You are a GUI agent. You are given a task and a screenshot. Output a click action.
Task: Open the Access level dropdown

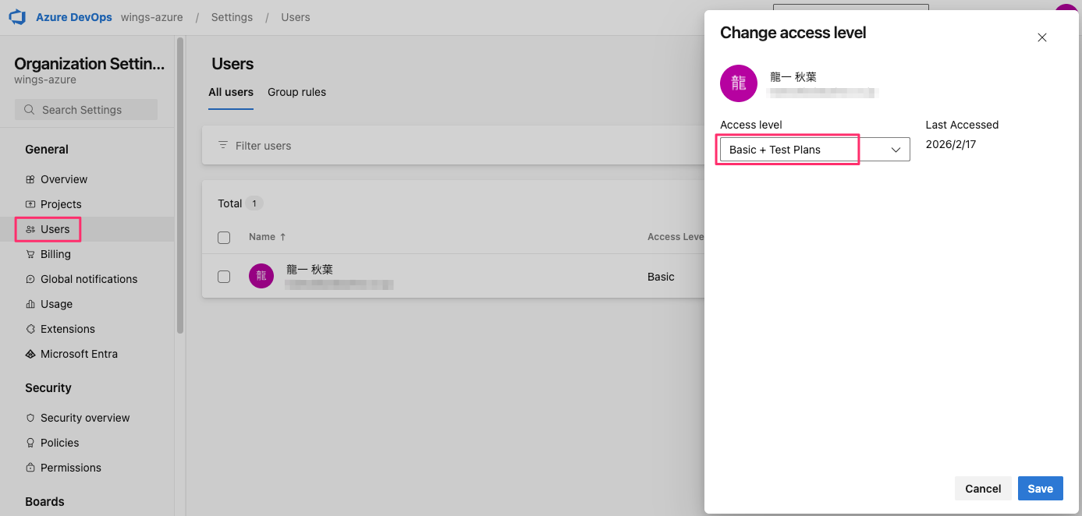click(814, 150)
